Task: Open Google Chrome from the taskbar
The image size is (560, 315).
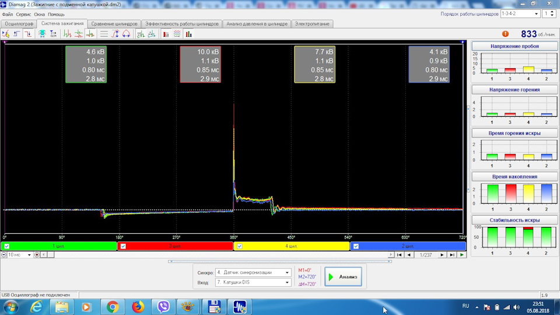Action: (x=113, y=307)
